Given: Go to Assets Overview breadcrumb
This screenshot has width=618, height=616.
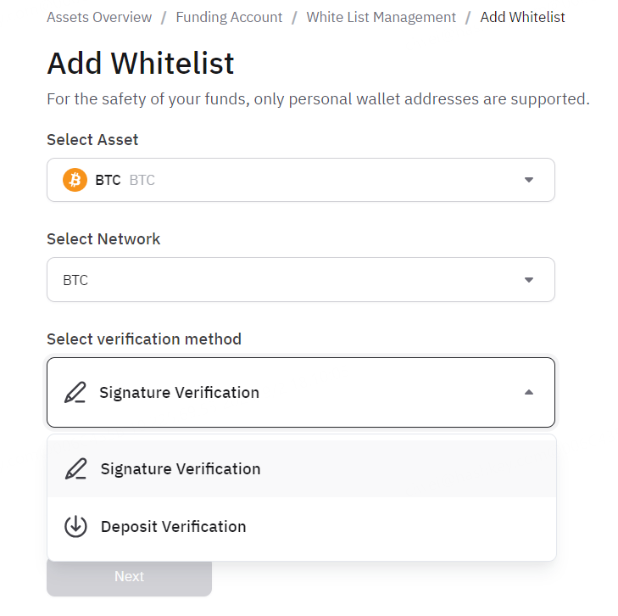Looking at the screenshot, I should point(99,17).
